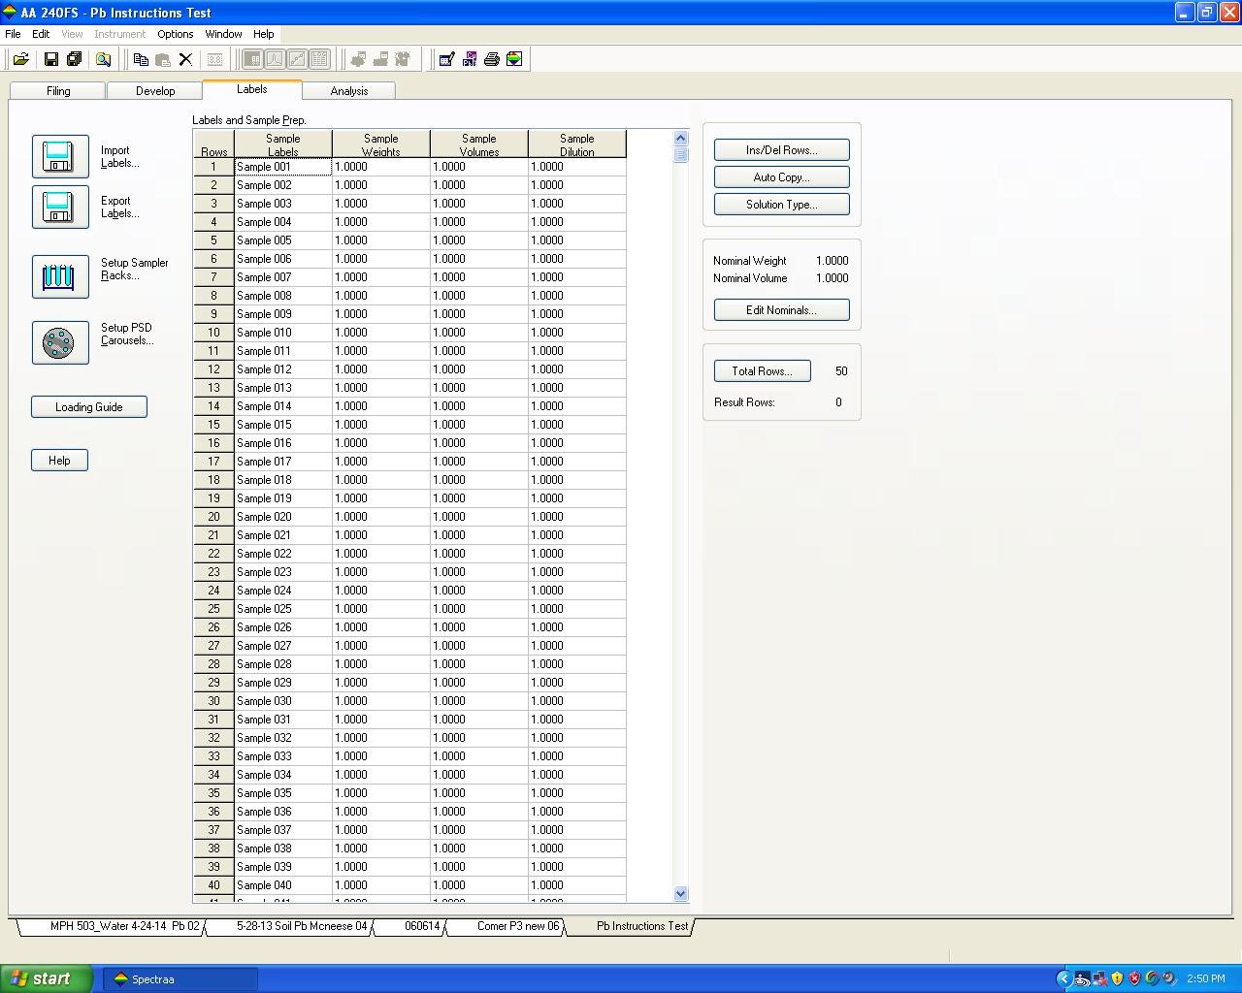Click the Open file toolbar icon

tap(20, 59)
